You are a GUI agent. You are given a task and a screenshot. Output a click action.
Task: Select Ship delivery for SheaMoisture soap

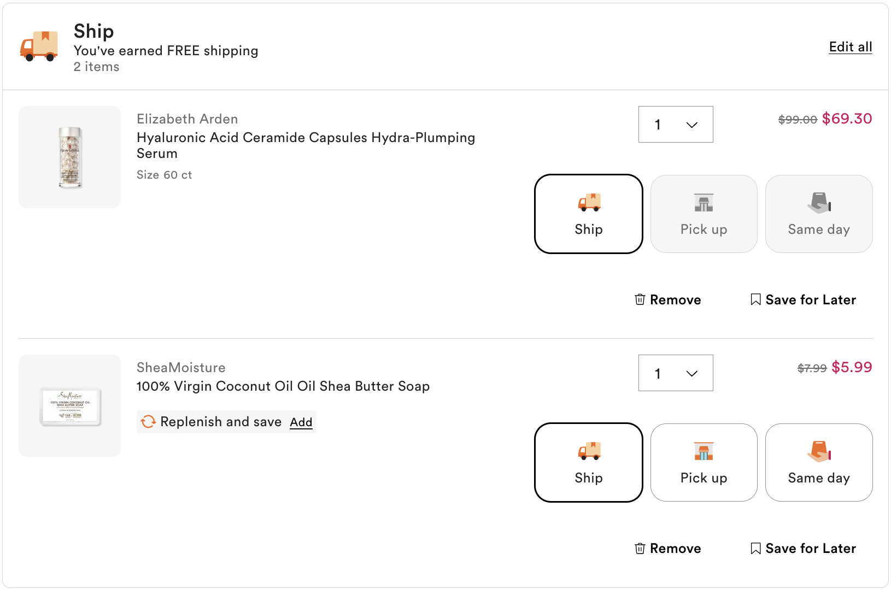588,463
